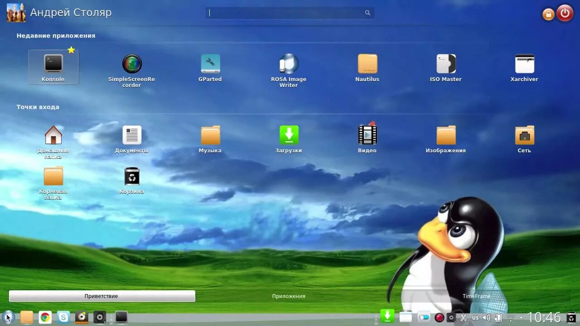
Task: Click the red power shutdown button
Action: (565, 13)
